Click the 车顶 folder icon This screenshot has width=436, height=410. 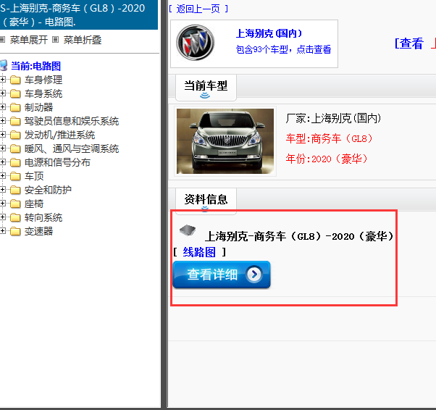coord(15,176)
